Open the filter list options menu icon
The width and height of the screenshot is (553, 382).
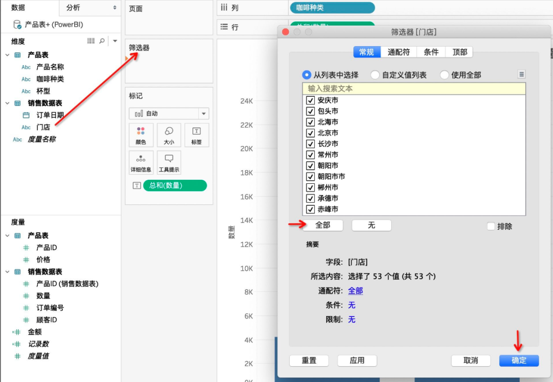click(521, 74)
